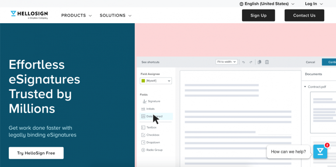Click the Field Assignee label
The image size is (336, 167).
point(150,74)
